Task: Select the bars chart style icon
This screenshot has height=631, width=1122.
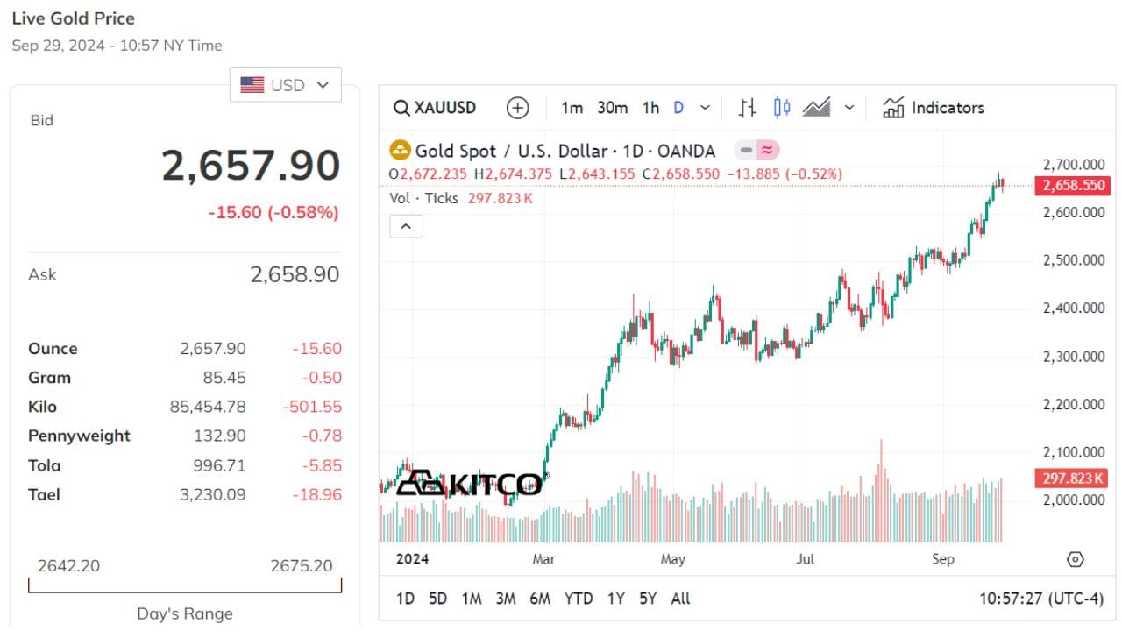Action: point(747,108)
